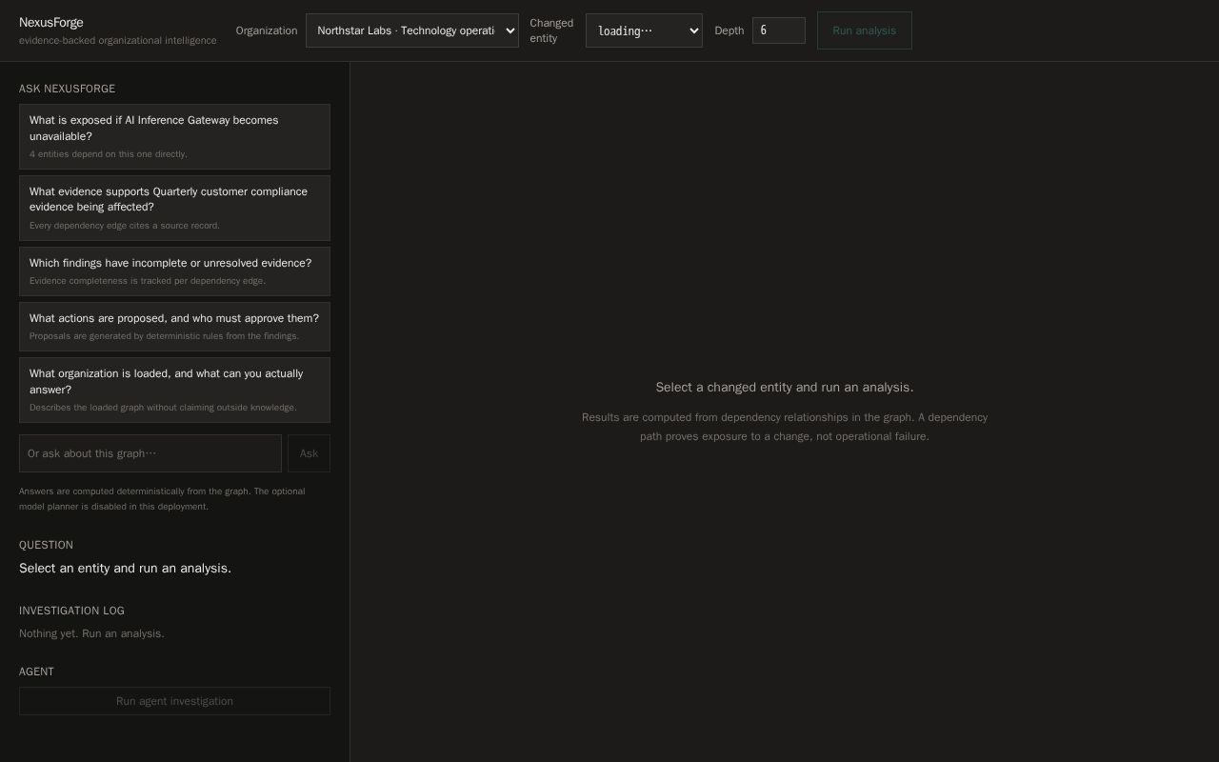
Task: Click the Changed entity label
Action: click(551, 30)
